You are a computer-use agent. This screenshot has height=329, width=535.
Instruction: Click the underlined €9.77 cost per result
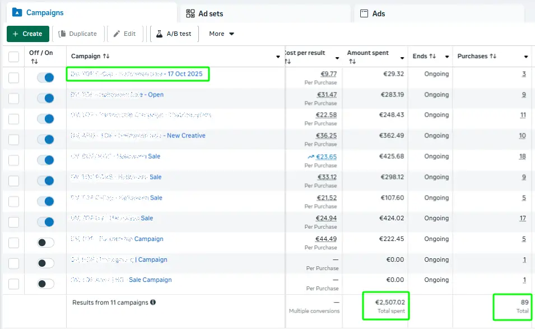(329, 74)
